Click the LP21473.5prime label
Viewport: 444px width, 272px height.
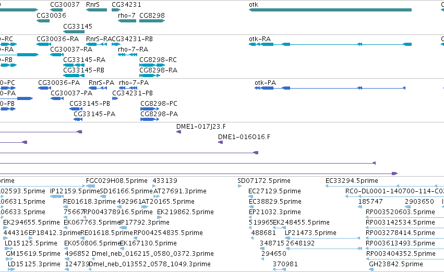pyautogui.click(x=310, y=233)
